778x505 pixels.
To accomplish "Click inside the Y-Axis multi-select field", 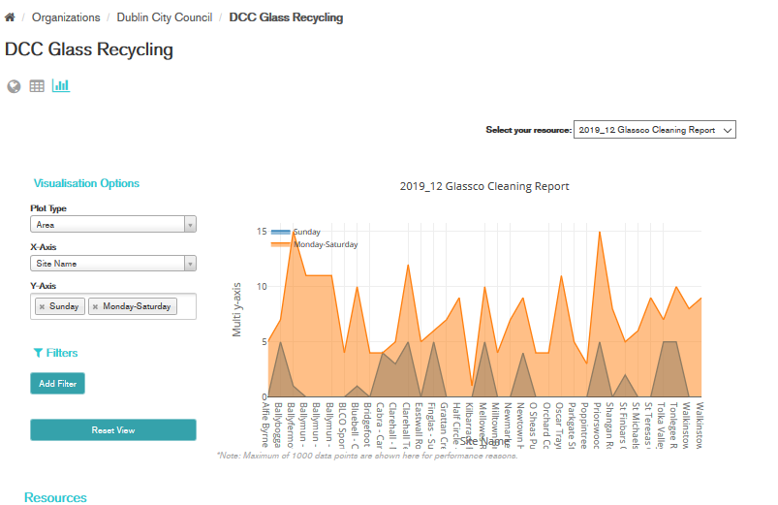I will point(186,307).
